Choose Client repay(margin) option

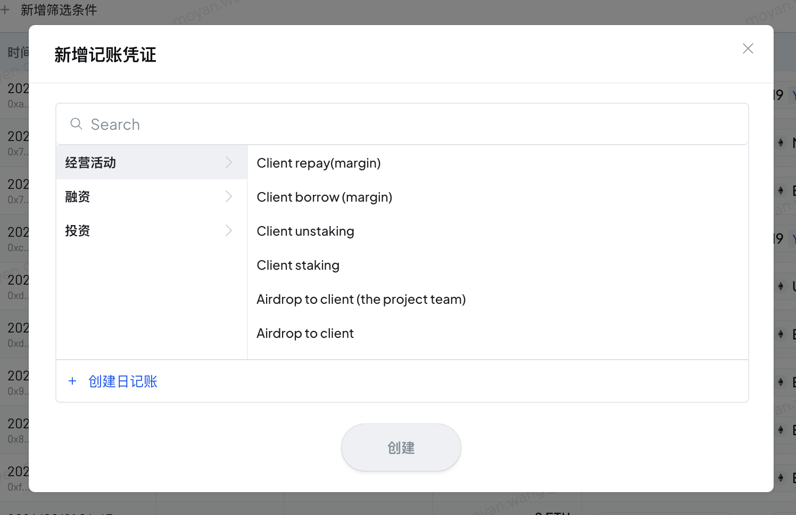[318, 163]
